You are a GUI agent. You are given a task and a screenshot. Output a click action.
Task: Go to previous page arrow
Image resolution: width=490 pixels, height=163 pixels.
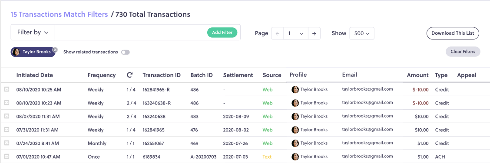coord(278,33)
